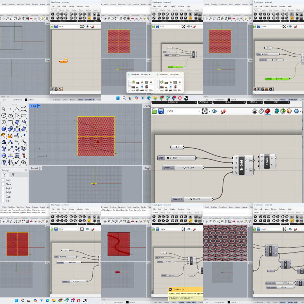Viewport: 304px width, 304px height.
Task: Click the blue preview mesh quality sphere
Action: tap(296, 111)
